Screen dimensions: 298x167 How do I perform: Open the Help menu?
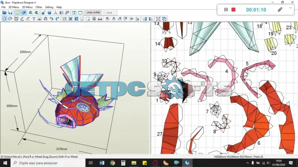(59, 7)
